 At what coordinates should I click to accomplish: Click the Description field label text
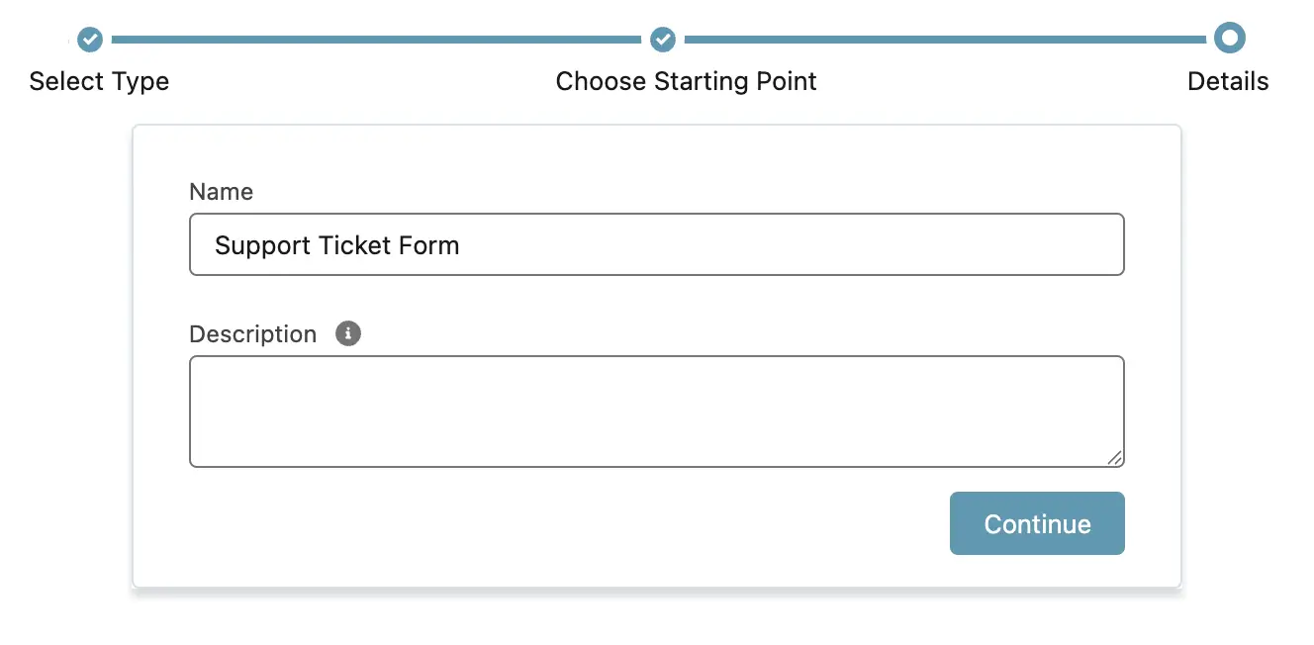pyautogui.click(x=253, y=334)
